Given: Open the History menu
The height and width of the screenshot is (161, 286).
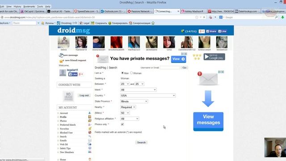Looking at the screenshot, I should point(17,6).
